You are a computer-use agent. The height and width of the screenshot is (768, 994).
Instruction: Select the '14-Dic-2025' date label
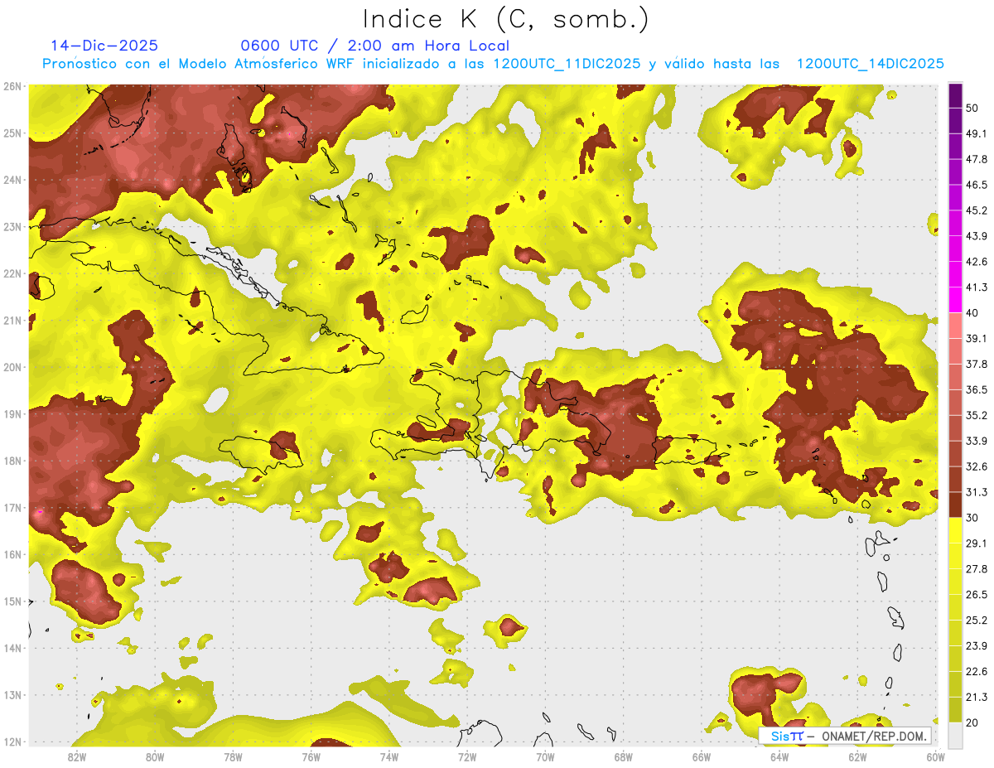[x=104, y=46]
